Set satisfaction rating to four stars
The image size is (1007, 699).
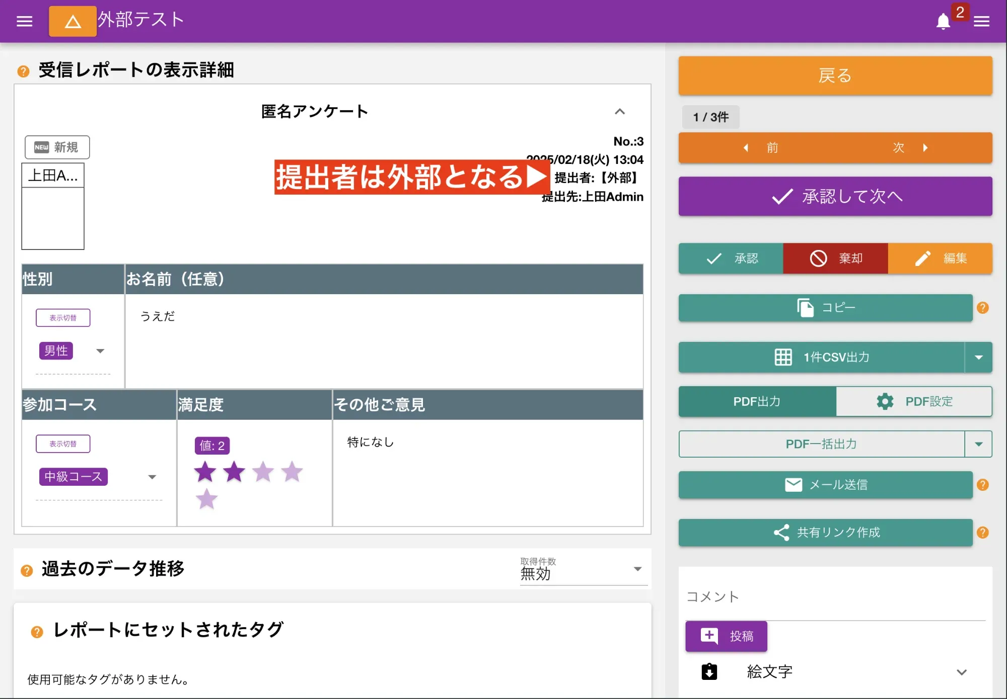(x=291, y=472)
